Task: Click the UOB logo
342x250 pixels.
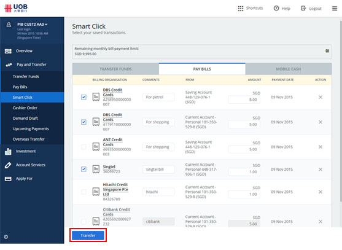Action: pyautogui.click(x=16, y=8)
